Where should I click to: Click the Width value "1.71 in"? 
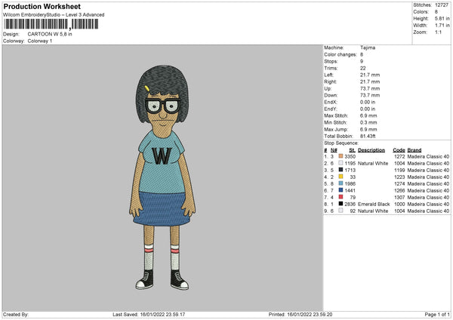click(x=442, y=26)
